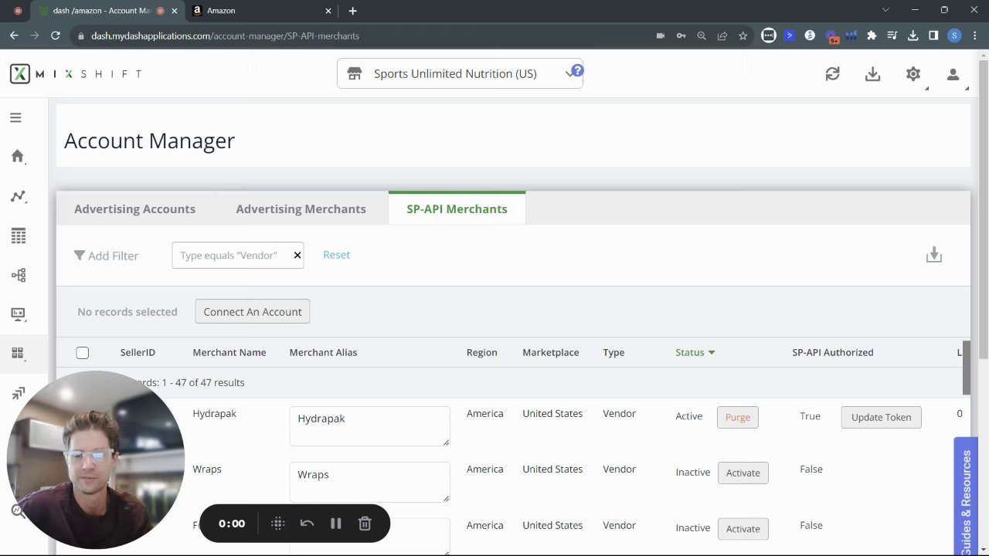This screenshot has width=989, height=556.
Task: Click the Wraps Merchant Alias text field
Action: [x=369, y=482]
